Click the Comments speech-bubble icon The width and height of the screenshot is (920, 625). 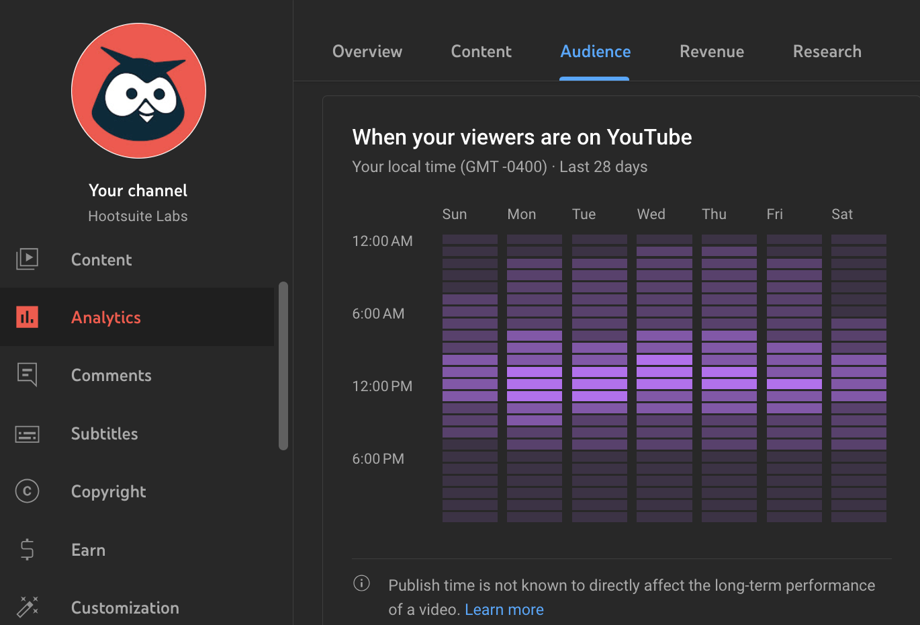(27, 375)
